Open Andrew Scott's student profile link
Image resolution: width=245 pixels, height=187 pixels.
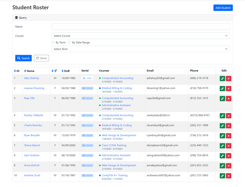[x=32, y=175]
